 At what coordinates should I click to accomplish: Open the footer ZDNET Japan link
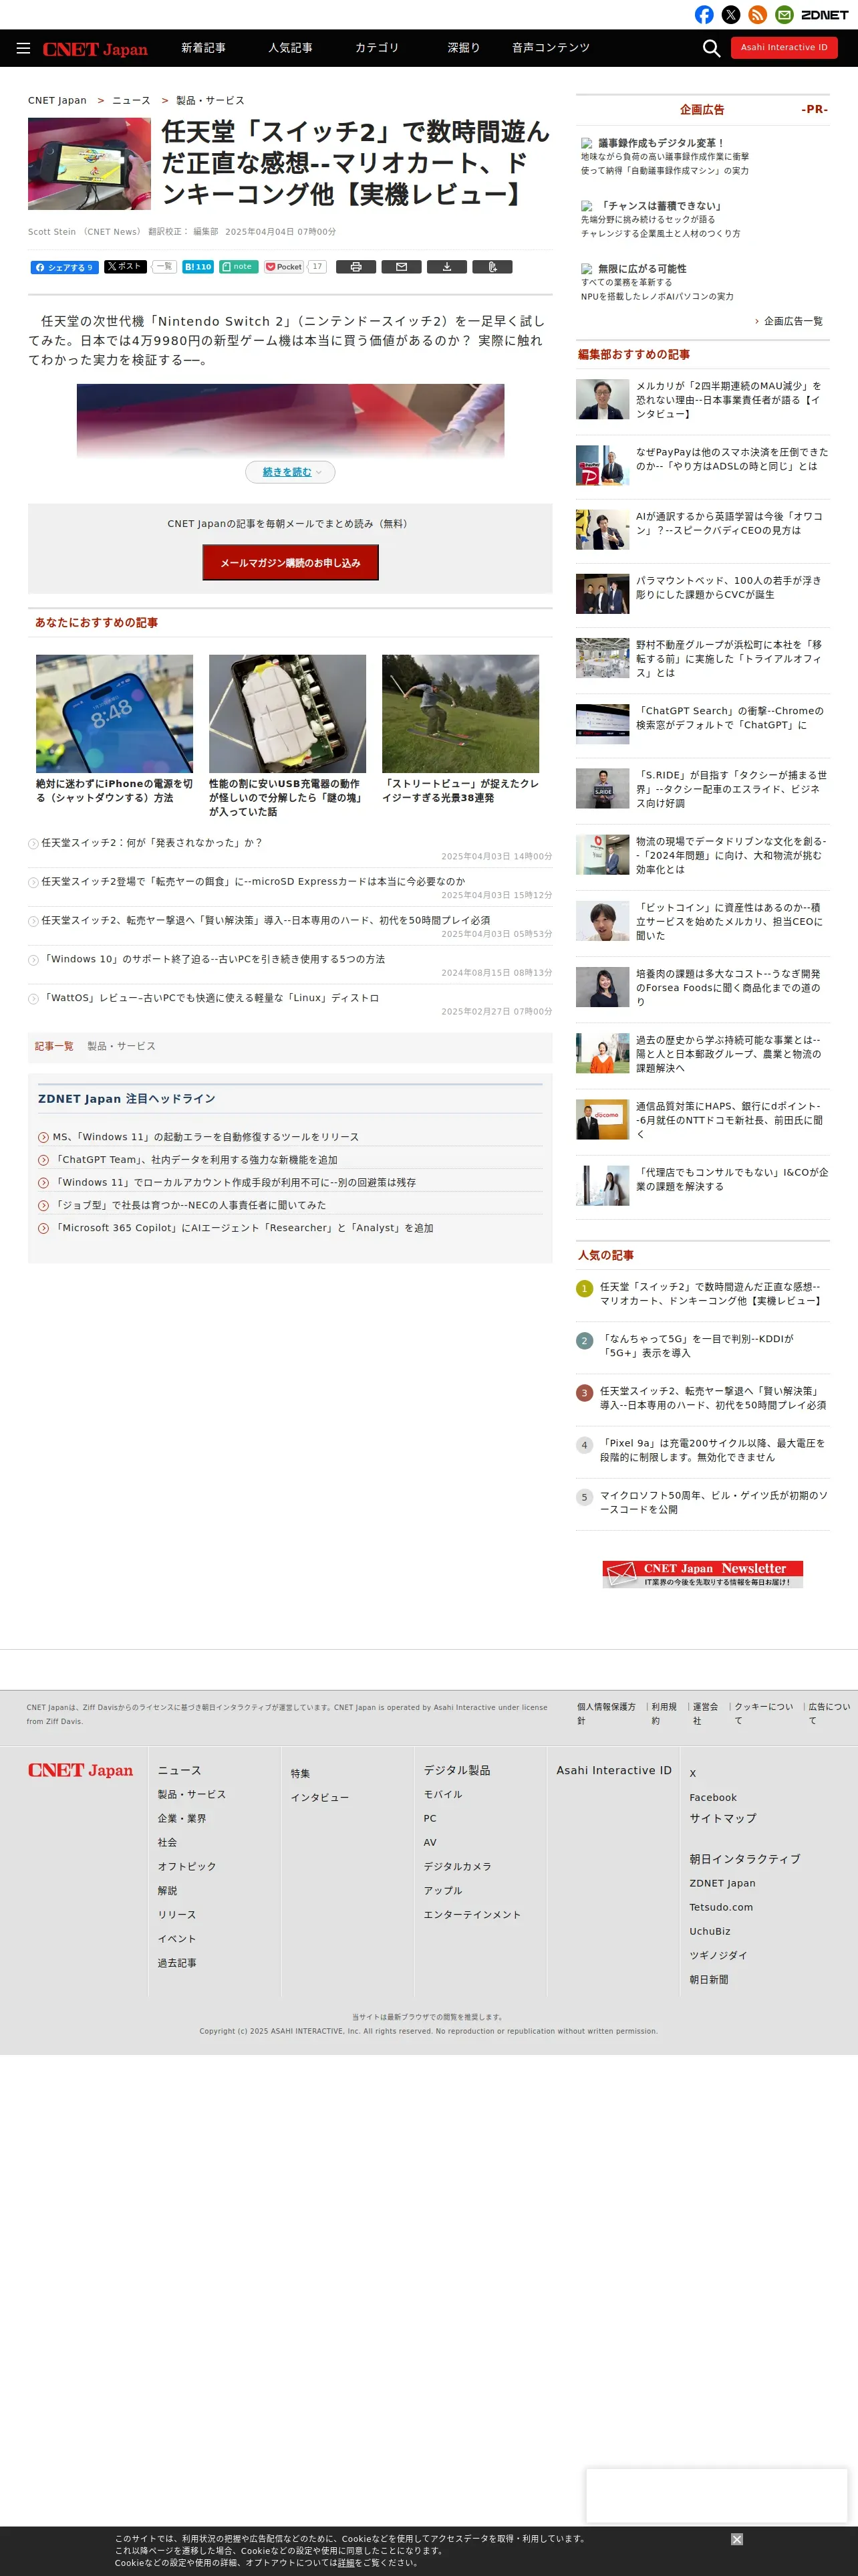(x=722, y=1883)
